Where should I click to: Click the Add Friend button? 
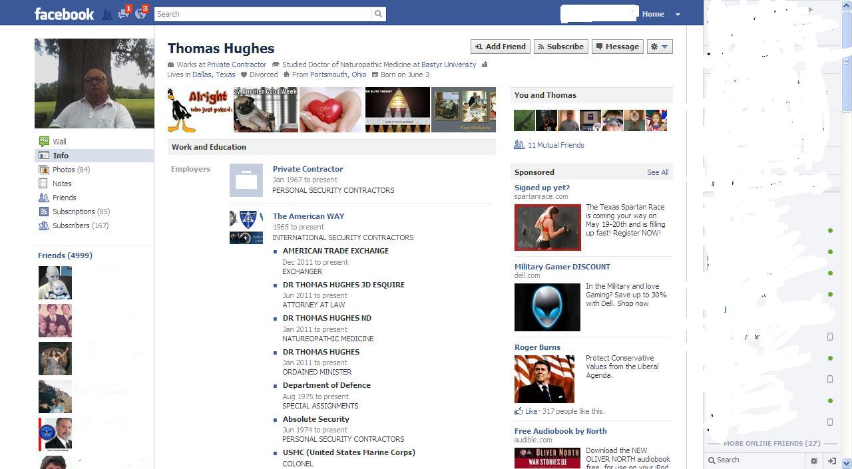[x=501, y=47]
